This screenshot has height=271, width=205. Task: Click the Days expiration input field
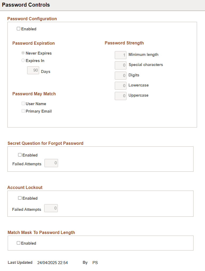(33, 70)
